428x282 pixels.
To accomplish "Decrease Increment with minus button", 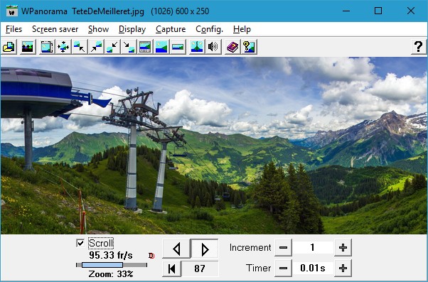I will [283, 248].
